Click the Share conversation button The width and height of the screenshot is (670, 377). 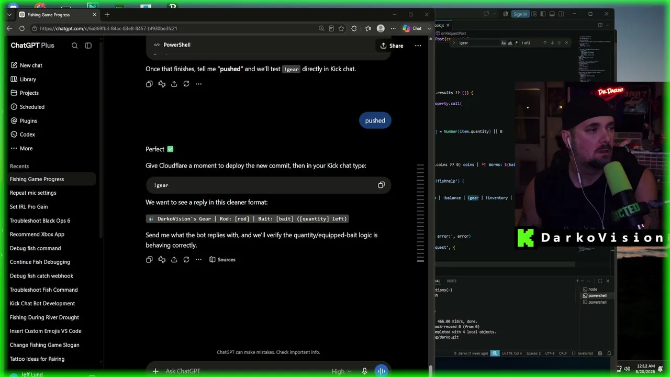point(392,46)
